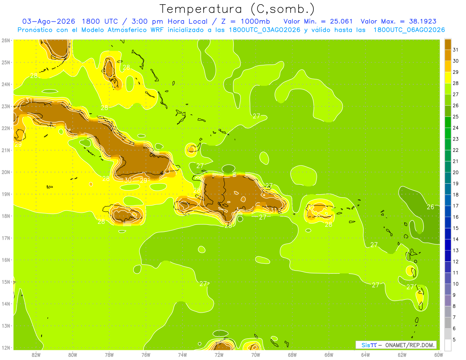Pick the orange swatch between 30 and 31
466x360 pixels.
click(x=448, y=55)
